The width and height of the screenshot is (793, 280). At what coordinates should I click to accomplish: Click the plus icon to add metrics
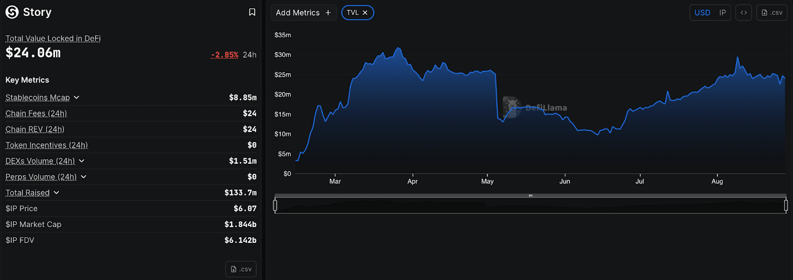click(328, 13)
